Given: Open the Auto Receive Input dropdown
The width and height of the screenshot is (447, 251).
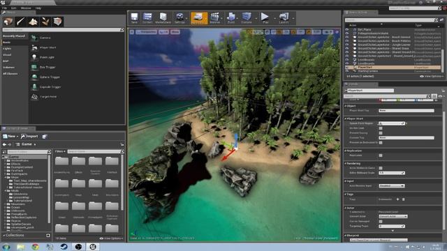Looking at the screenshot, I should [392, 186].
